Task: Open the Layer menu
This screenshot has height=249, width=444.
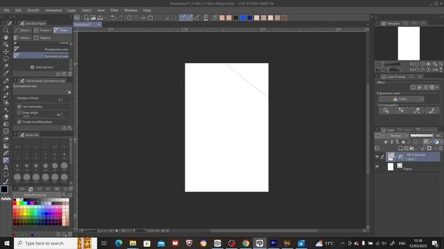Action: point(71,10)
